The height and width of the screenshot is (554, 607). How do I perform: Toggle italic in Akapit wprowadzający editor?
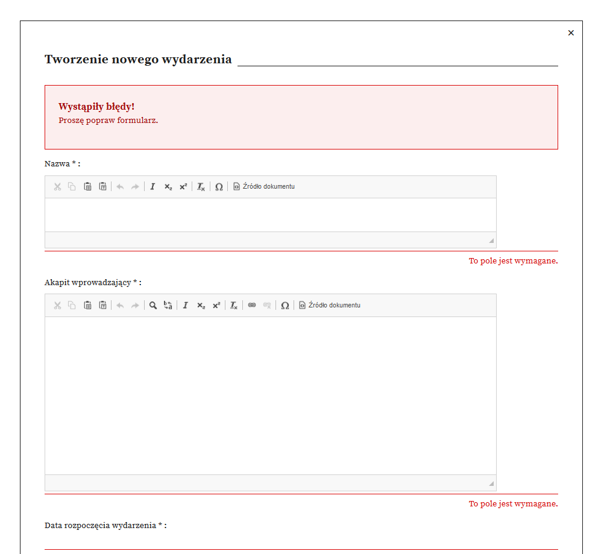(185, 306)
